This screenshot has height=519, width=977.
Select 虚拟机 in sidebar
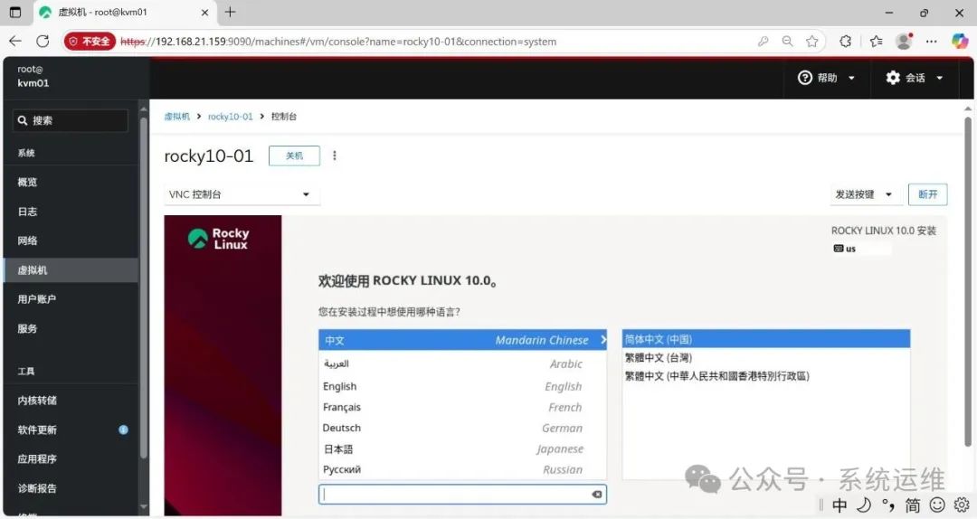[x=71, y=269]
